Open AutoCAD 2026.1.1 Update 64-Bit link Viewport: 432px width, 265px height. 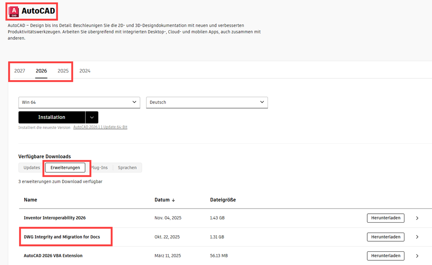100,127
